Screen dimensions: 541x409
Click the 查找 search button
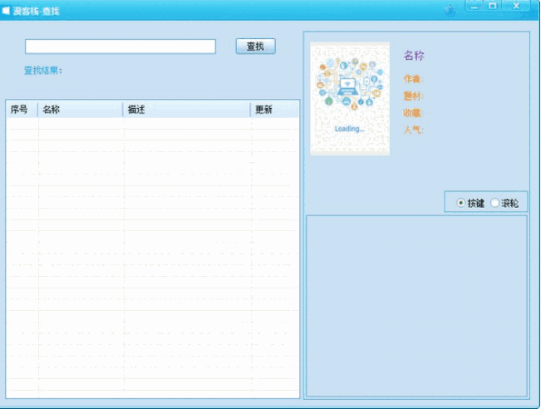256,47
